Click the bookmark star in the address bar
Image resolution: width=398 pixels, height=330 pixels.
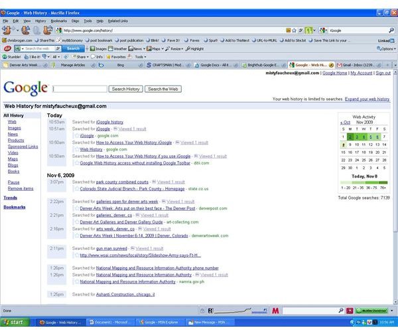(x=295, y=30)
